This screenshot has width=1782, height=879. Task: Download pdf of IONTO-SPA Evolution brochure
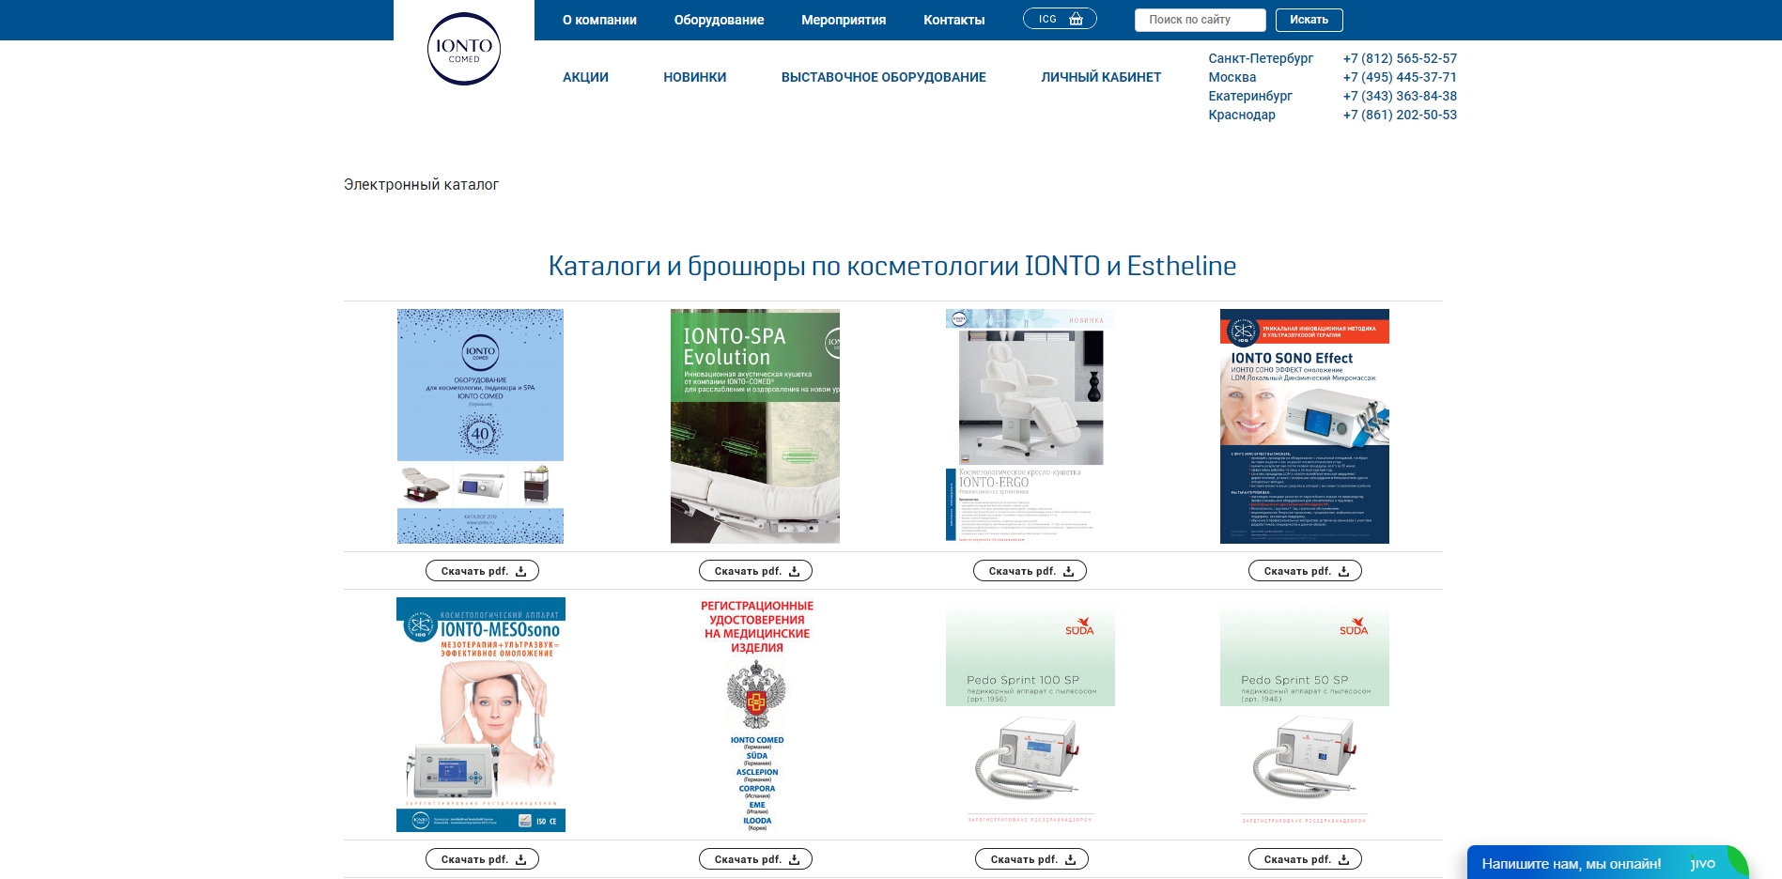pos(755,571)
